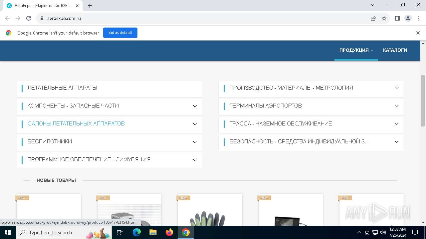Click the taskbar search box
The width and height of the screenshot is (426, 239).
[x=64, y=232]
